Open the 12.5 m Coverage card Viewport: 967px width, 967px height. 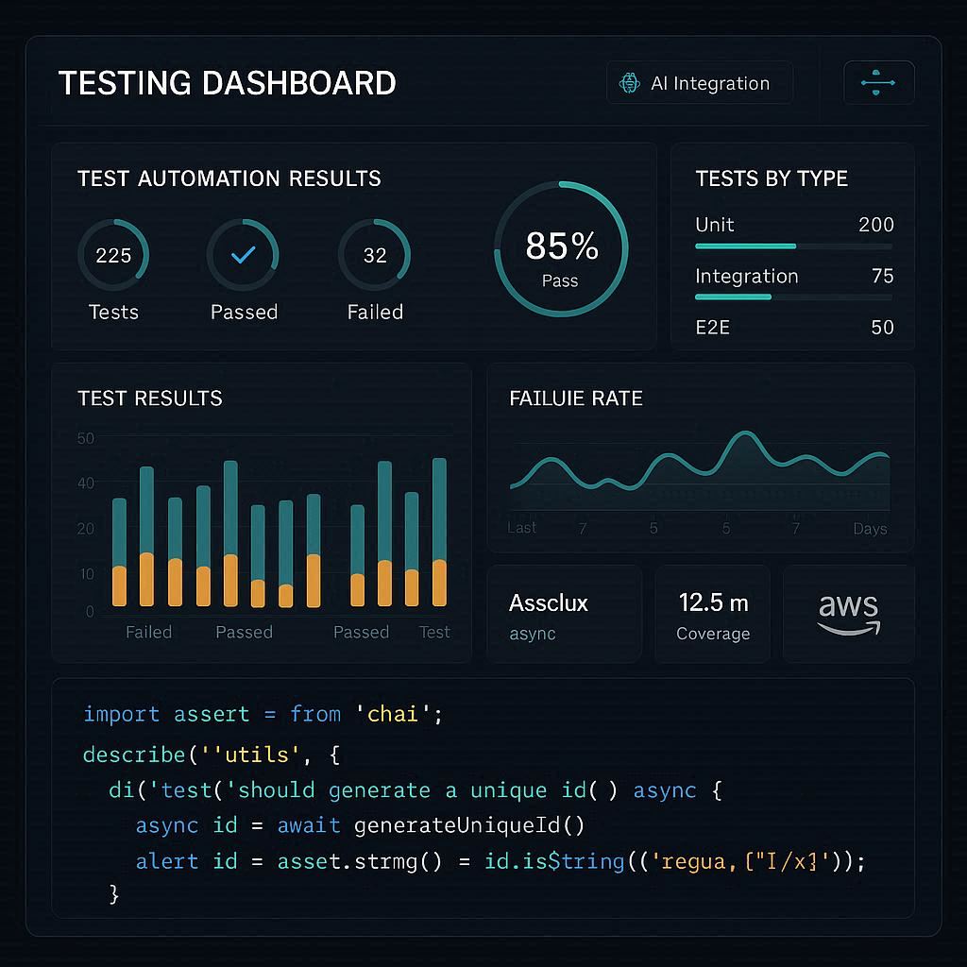click(713, 615)
